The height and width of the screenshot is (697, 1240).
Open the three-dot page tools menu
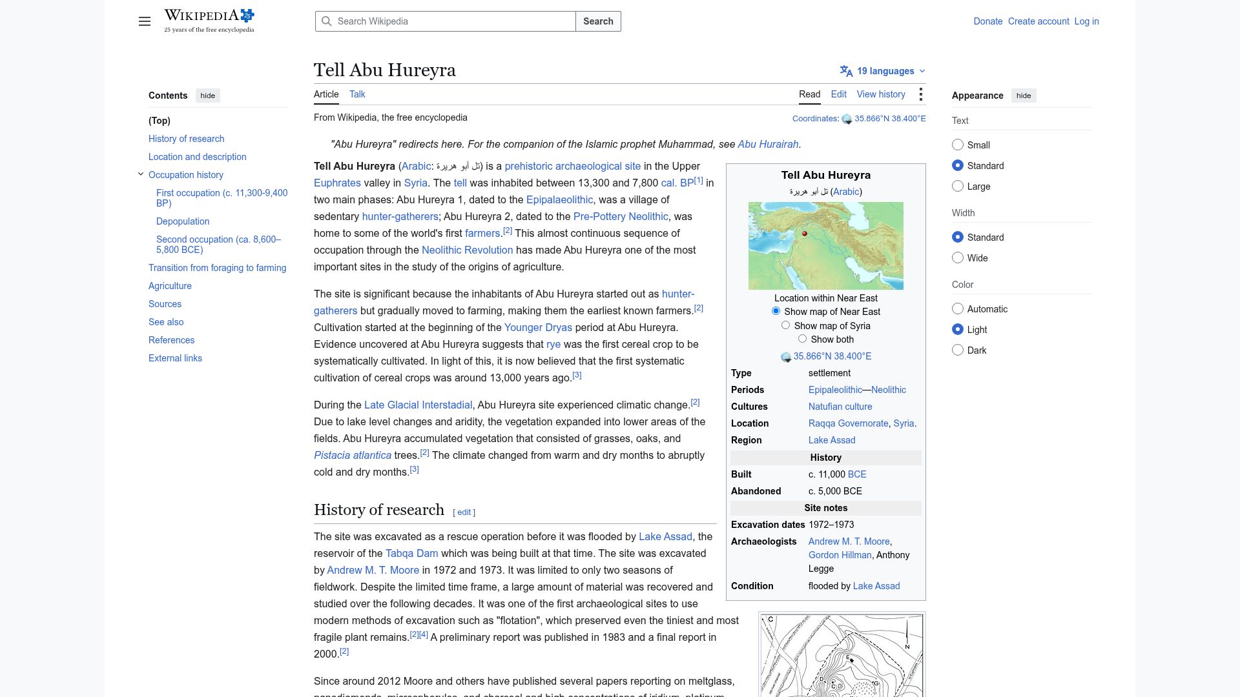pyautogui.click(x=921, y=94)
